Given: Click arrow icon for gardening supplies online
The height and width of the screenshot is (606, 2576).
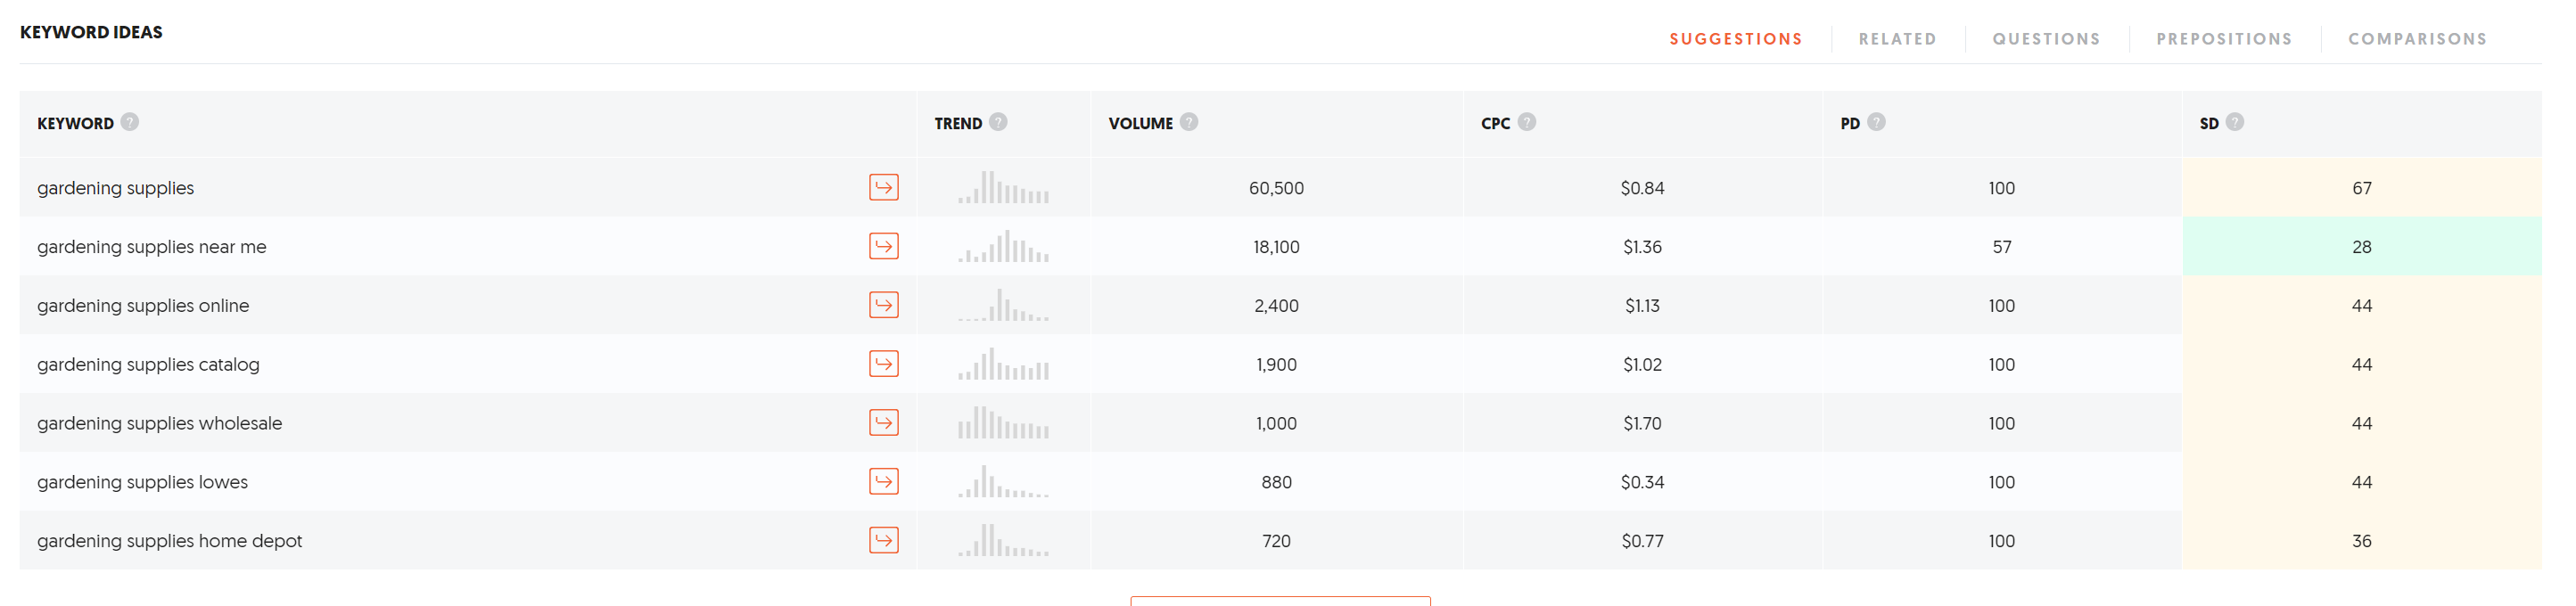Looking at the screenshot, I should pos(883,305).
